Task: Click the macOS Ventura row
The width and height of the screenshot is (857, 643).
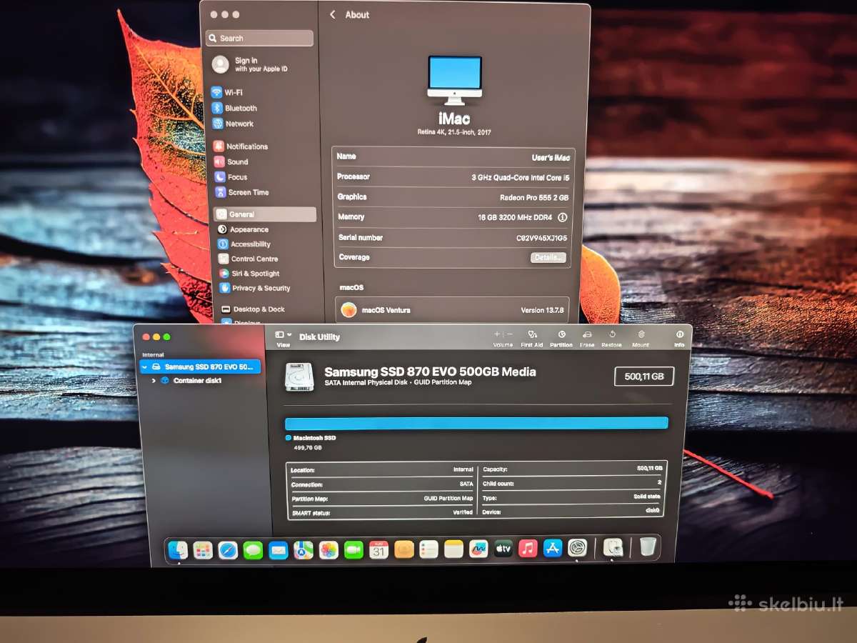Action: point(452,310)
